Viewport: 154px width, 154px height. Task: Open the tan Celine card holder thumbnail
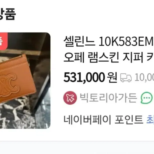click(x=25, y=80)
